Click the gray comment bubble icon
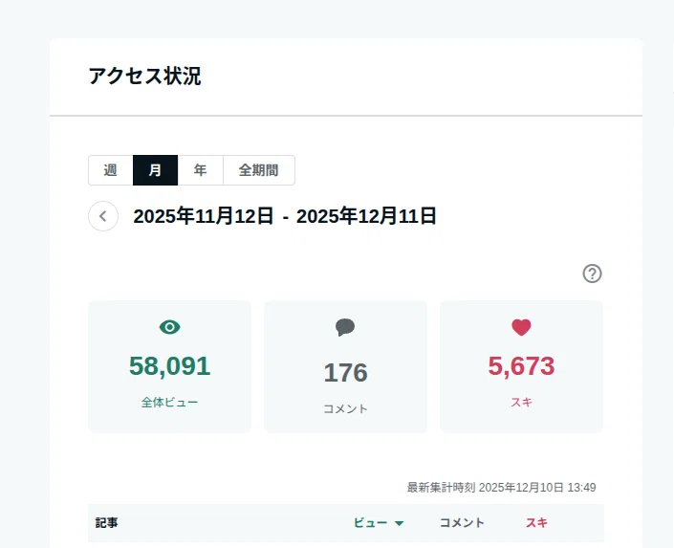Image resolution: width=674 pixels, height=548 pixels. (x=345, y=327)
